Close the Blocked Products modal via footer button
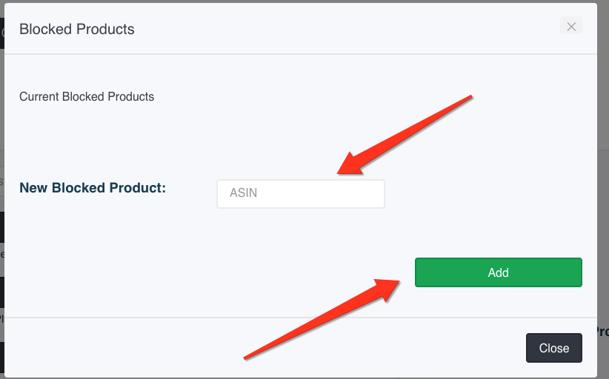609x379 pixels. click(554, 348)
